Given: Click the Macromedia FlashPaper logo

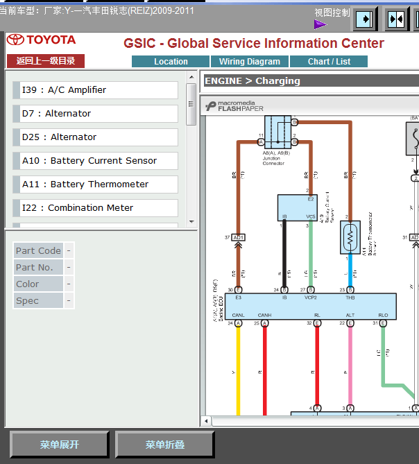Looking at the screenshot, I should coord(234,106).
